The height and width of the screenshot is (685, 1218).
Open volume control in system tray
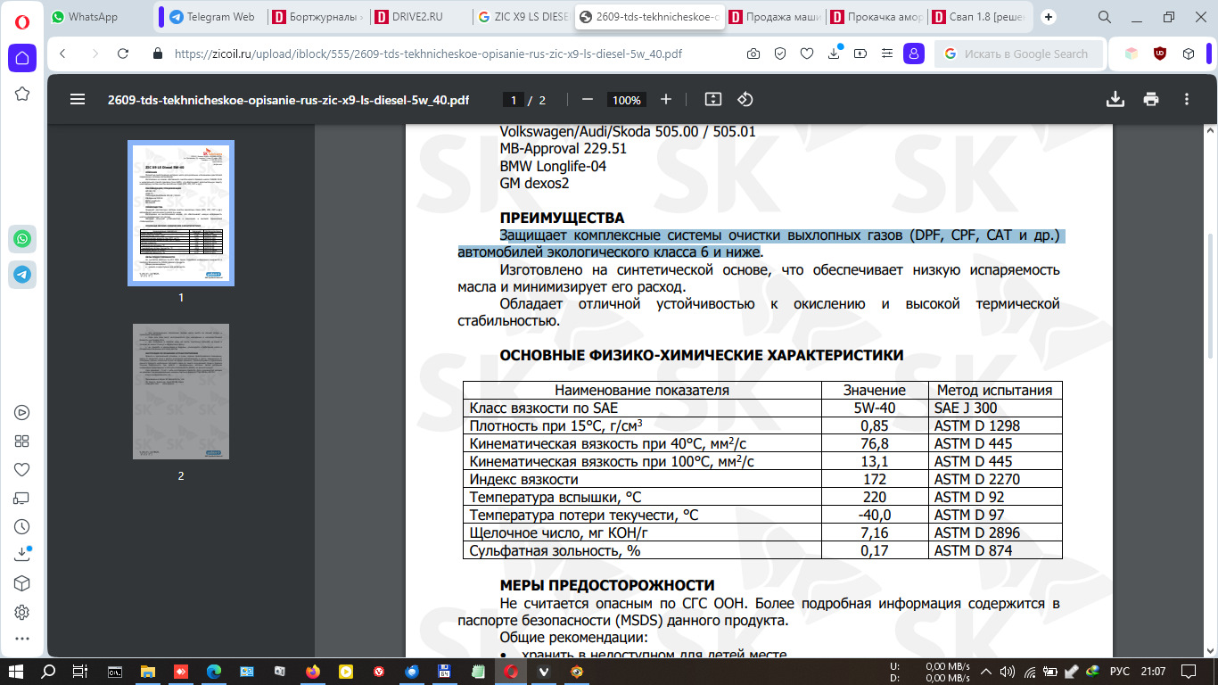click(x=1008, y=671)
